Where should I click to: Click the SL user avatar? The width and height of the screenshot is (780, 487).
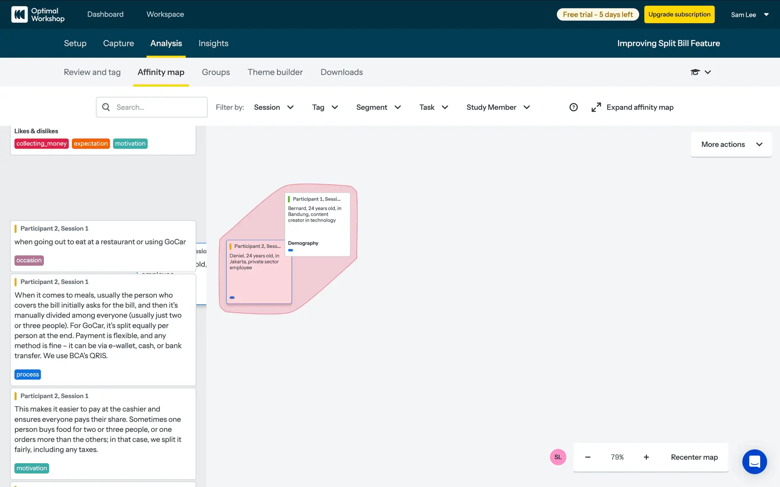point(558,457)
